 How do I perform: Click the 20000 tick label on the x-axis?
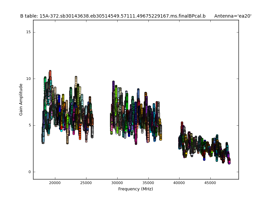(55, 182)
